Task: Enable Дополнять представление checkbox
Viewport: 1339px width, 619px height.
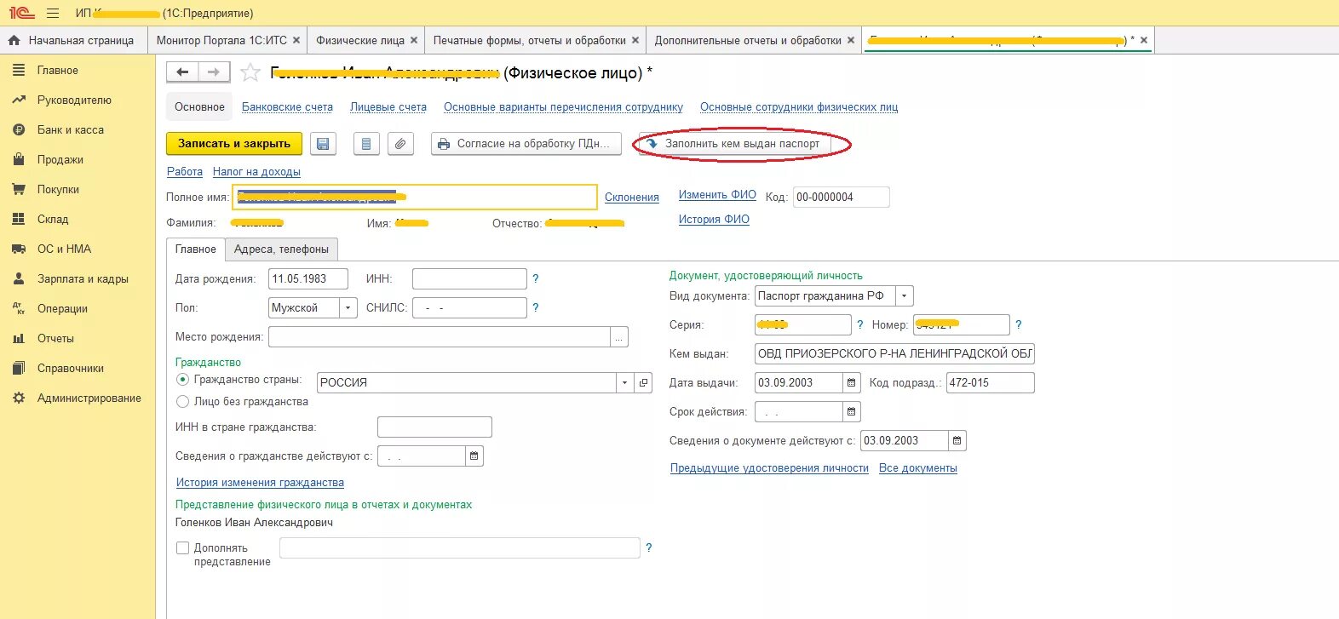Action: [x=182, y=547]
